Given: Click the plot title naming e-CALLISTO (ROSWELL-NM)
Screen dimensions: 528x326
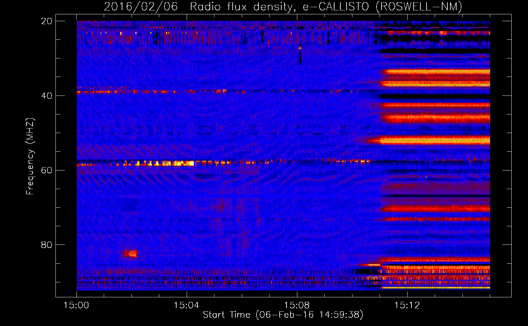Looking at the screenshot, I should [x=283, y=7].
